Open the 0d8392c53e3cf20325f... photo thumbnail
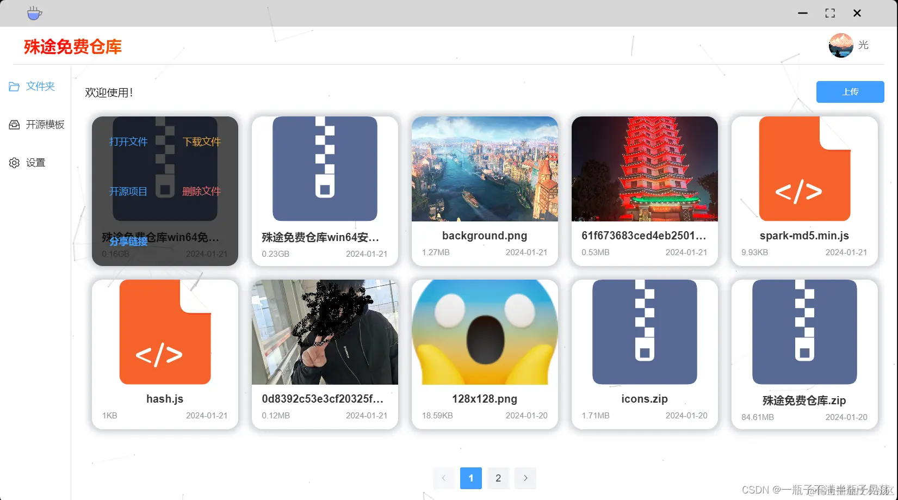The width and height of the screenshot is (898, 500). 325,332
